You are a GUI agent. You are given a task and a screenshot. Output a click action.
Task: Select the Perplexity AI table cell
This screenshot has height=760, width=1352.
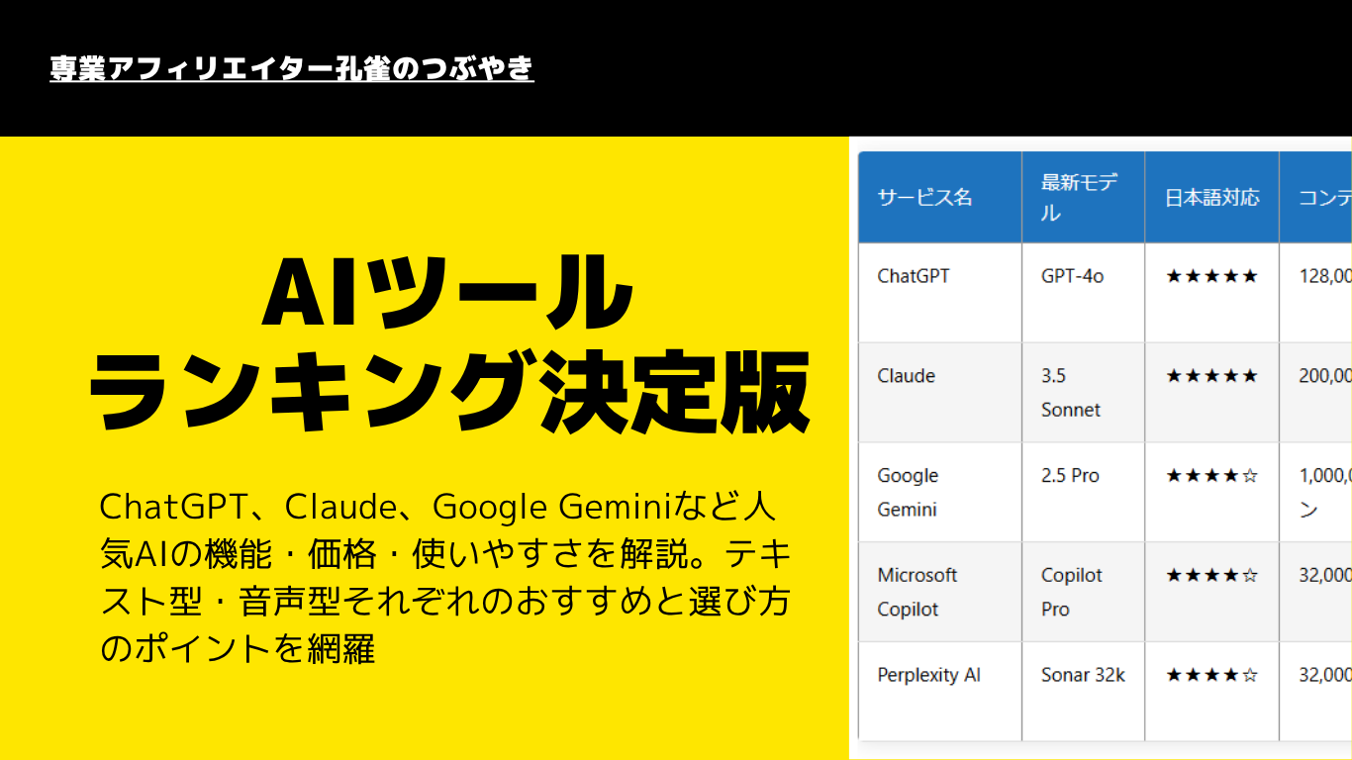[x=928, y=675]
